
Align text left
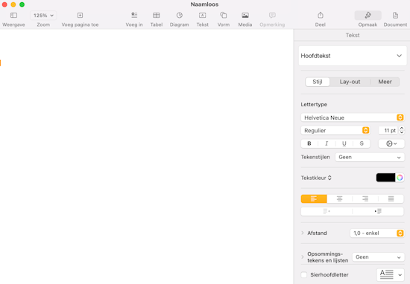314,199
